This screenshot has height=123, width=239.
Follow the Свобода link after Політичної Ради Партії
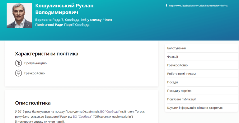point(82,25)
